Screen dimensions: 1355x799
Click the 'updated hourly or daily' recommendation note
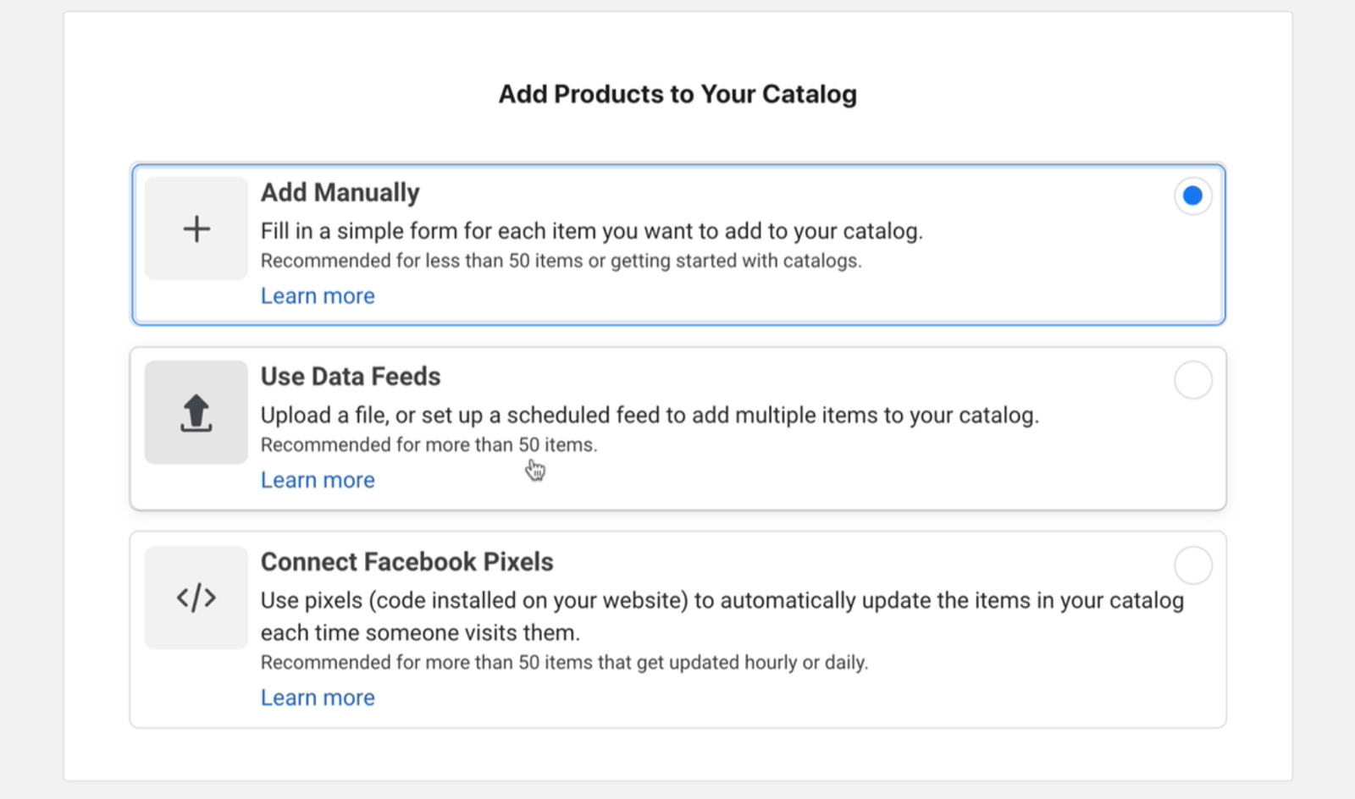(x=564, y=663)
